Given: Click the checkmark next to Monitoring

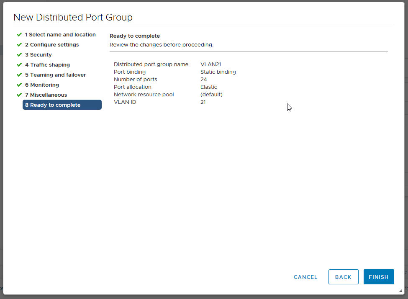Looking at the screenshot, I should tap(19, 85).
